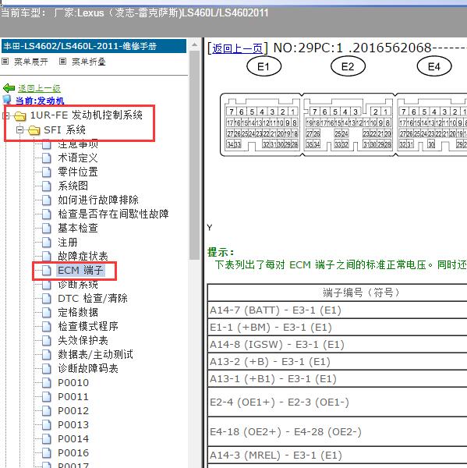Viewport: 467px width, 468px height.
Task: Open the 基本检查 page
Action: (x=78, y=228)
